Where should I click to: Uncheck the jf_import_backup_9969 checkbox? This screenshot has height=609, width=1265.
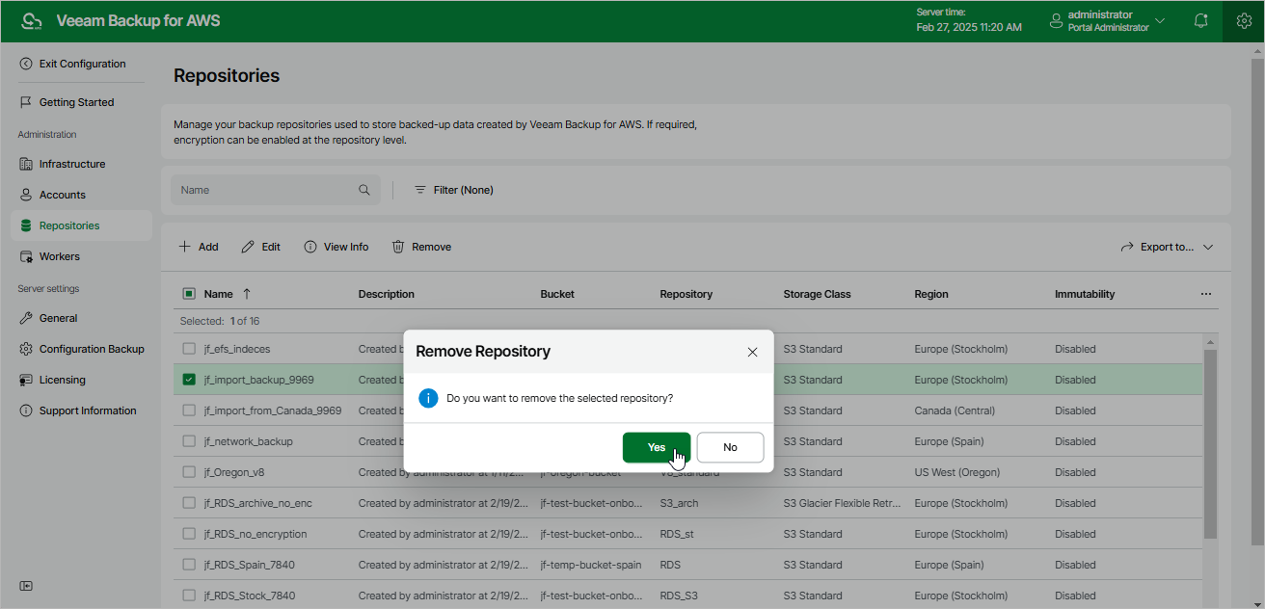tap(189, 380)
